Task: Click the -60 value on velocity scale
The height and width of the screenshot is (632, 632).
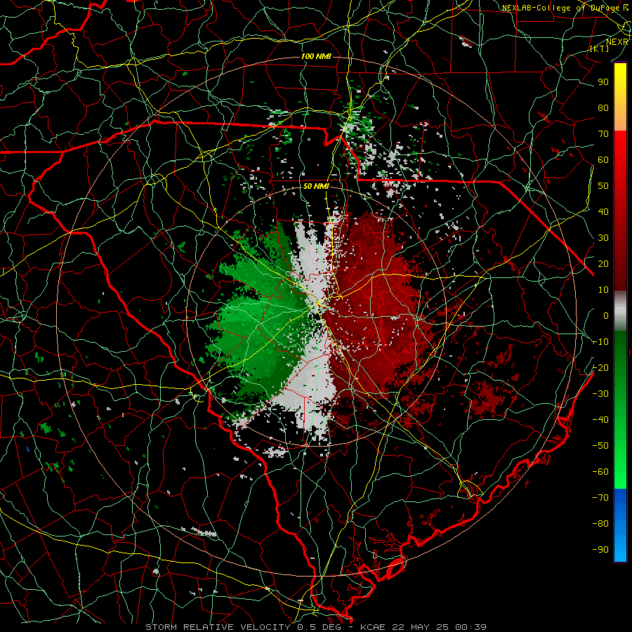Action: [x=600, y=472]
